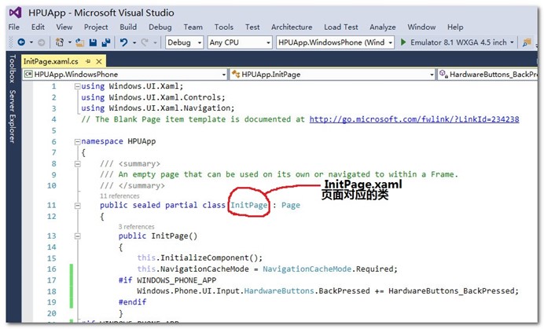Click 'using Windows.UI.Xaml.Navigation;' on line 3
544x329 pixels.
click(x=158, y=108)
